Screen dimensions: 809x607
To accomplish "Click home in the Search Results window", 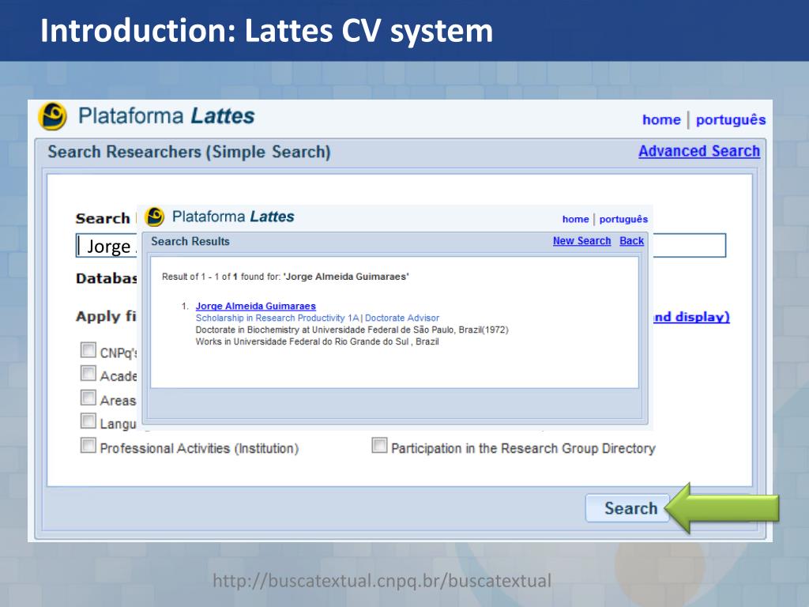I will (575, 219).
